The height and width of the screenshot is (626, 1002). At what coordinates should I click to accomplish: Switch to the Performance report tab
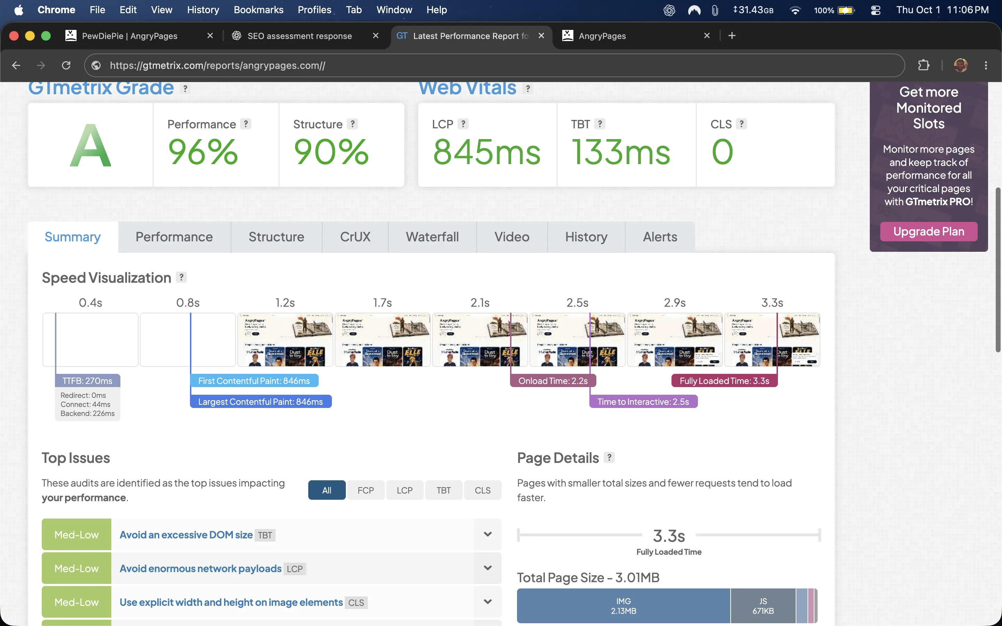(x=174, y=237)
